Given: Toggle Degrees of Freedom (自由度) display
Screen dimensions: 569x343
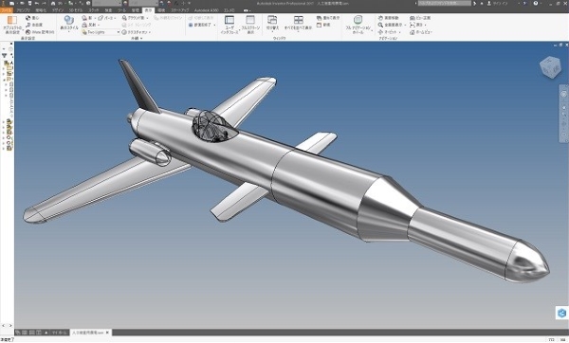Looking at the screenshot, I should coord(34,25).
